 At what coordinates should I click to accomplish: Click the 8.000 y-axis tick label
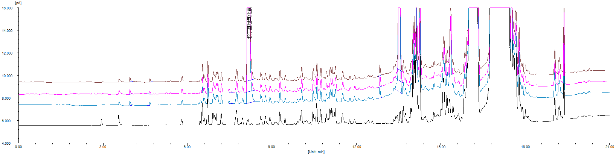8,98
